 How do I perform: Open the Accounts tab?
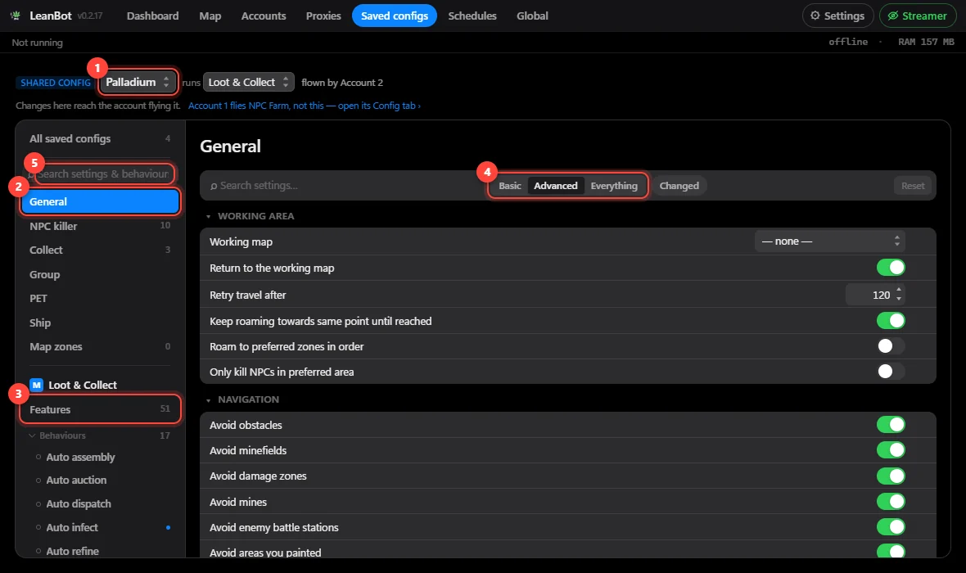click(264, 16)
